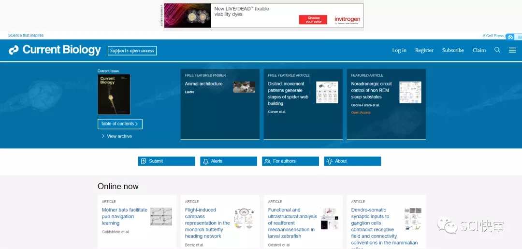522x249 pixels.
Task: Click the Alerts bell button
Action: [228, 161]
